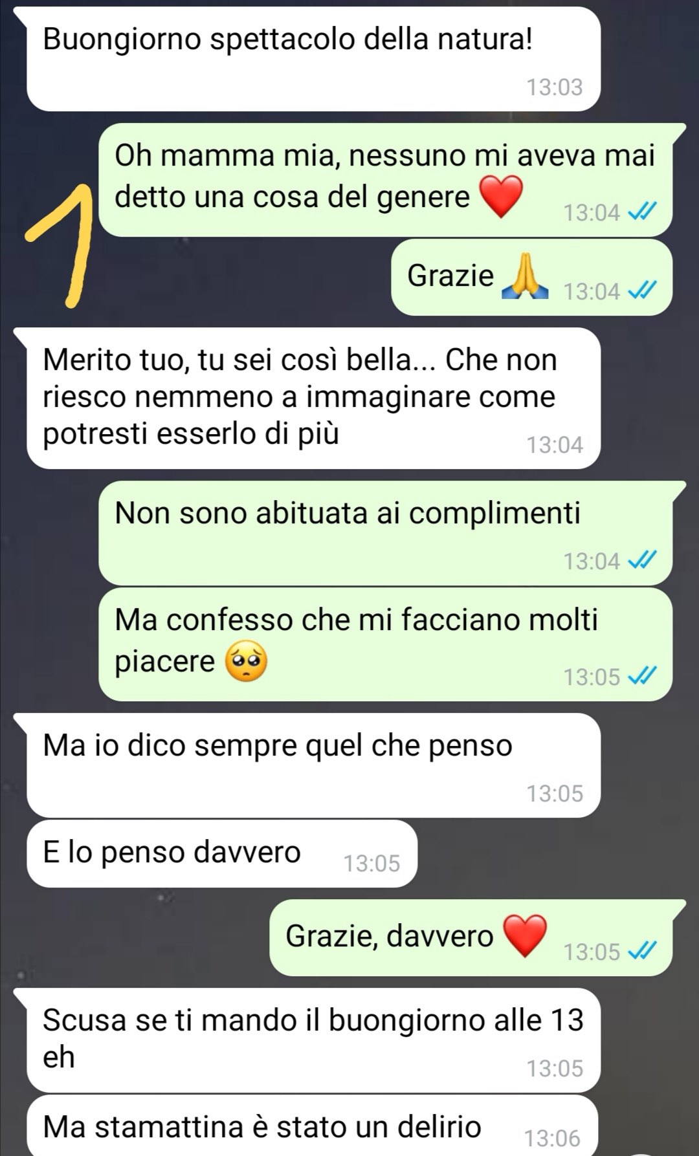Tap the red heart emoji after 'del genere'
Viewport: 699px width, 1156px height.
[x=501, y=197]
